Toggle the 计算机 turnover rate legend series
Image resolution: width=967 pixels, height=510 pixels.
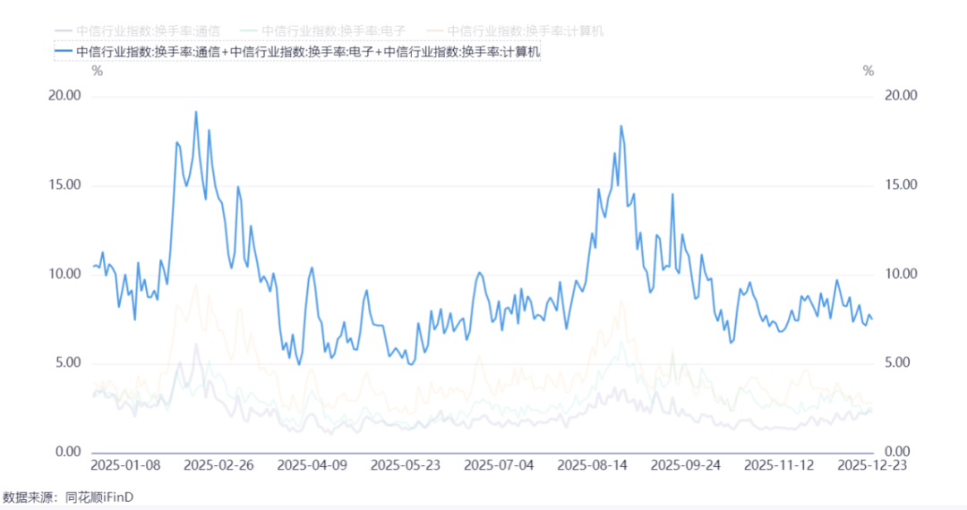[x=514, y=30]
